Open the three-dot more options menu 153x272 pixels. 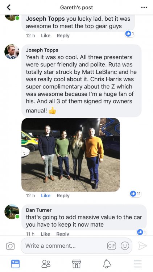point(144,8)
